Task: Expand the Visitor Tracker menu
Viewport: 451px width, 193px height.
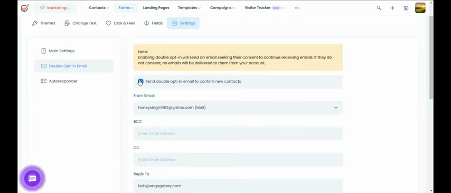Action: tap(265, 8)
